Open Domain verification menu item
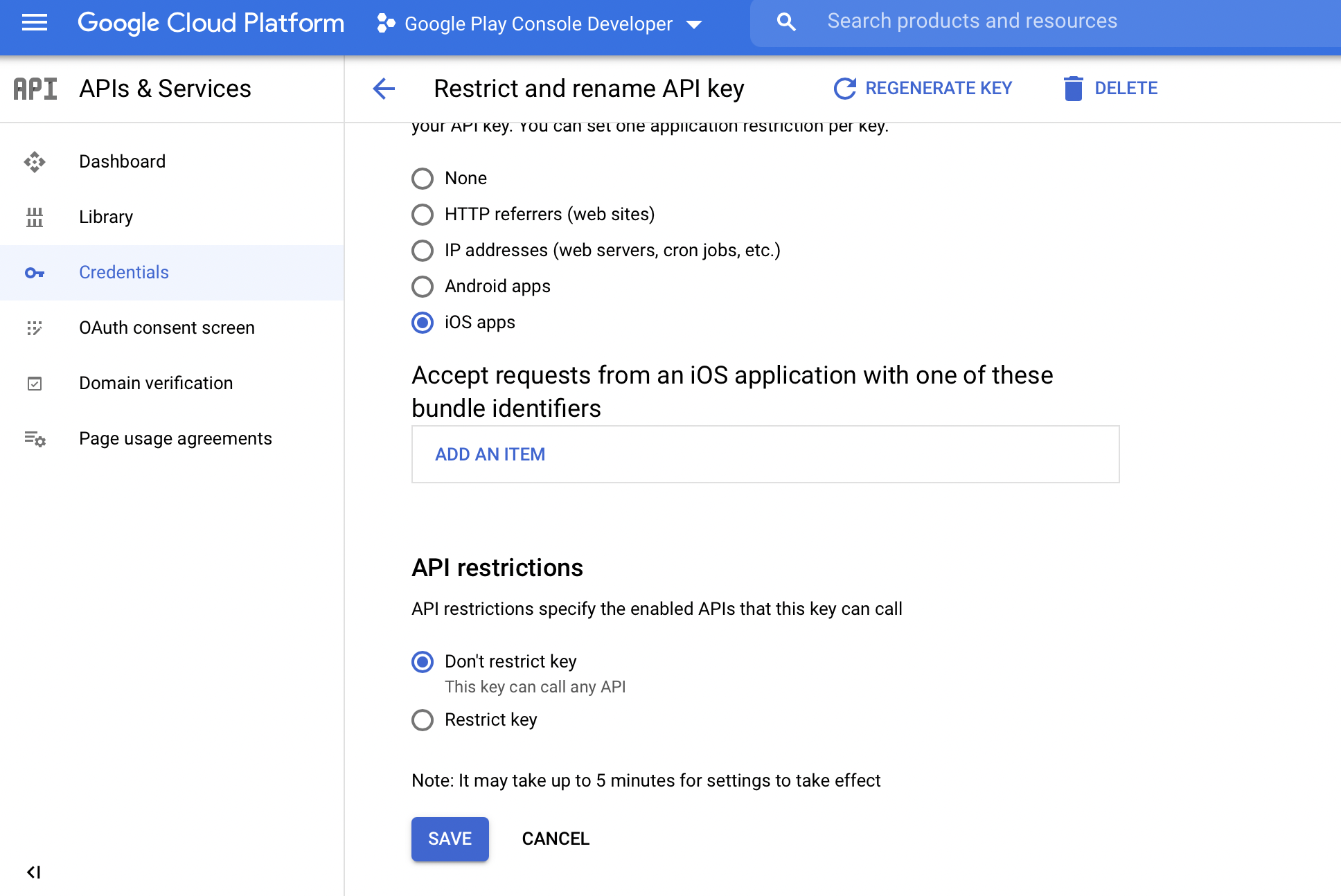This screenshot has width=1341, height=896. click(172, 383)
